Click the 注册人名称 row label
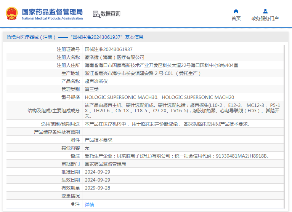Screen dimensions: 292x212 coord(68,57)
